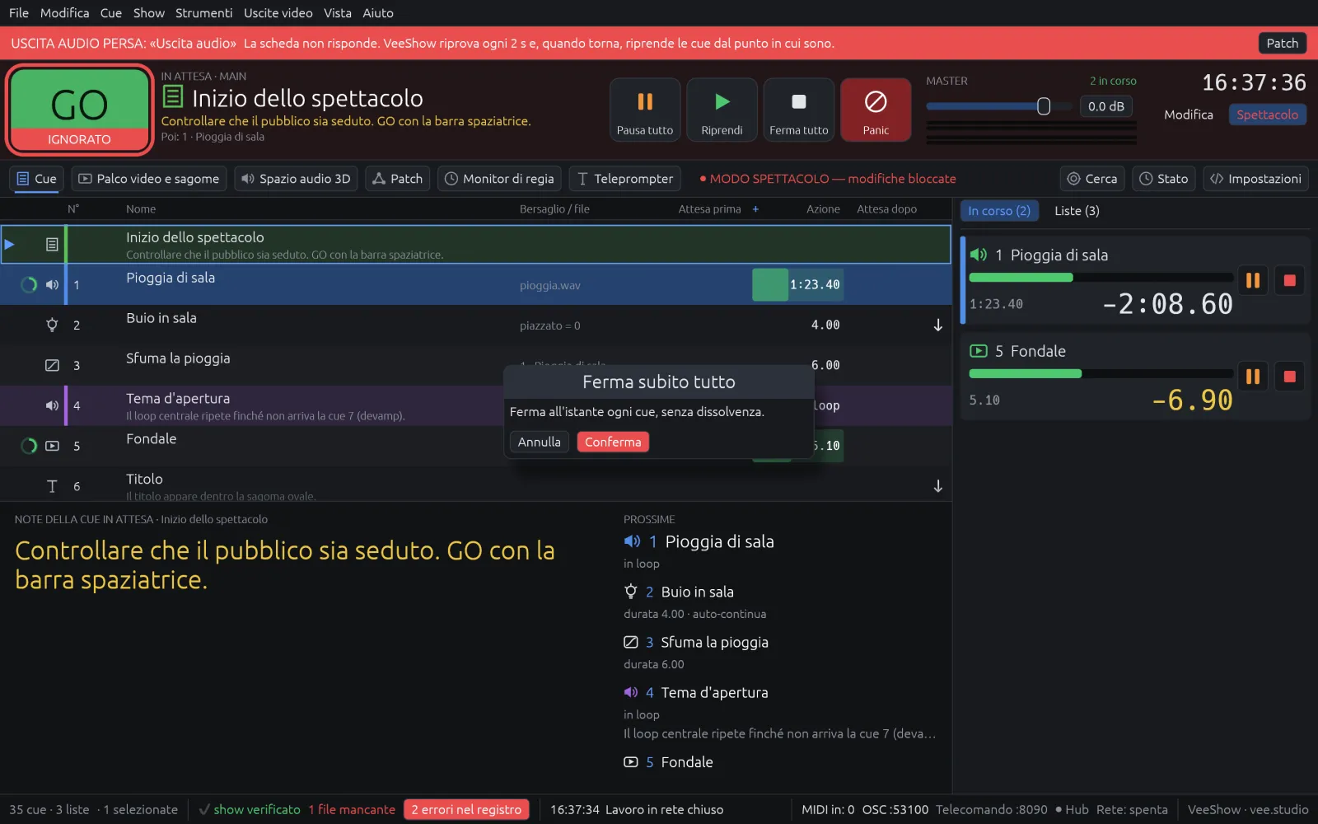Cancel the Ferma subito tutto dialog
1318x824 pixels.
[x=539, y=442]
